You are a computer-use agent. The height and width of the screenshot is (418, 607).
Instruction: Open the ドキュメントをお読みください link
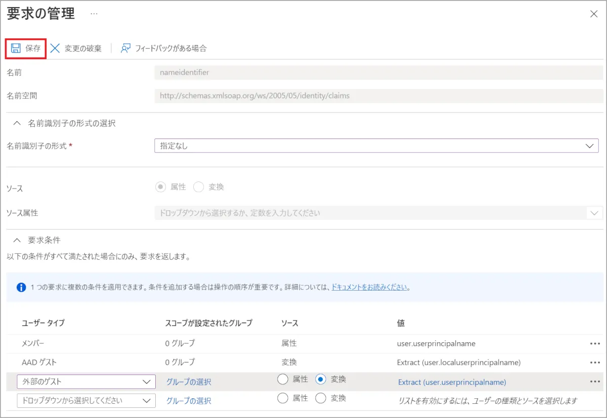click(x=370, y=287)
